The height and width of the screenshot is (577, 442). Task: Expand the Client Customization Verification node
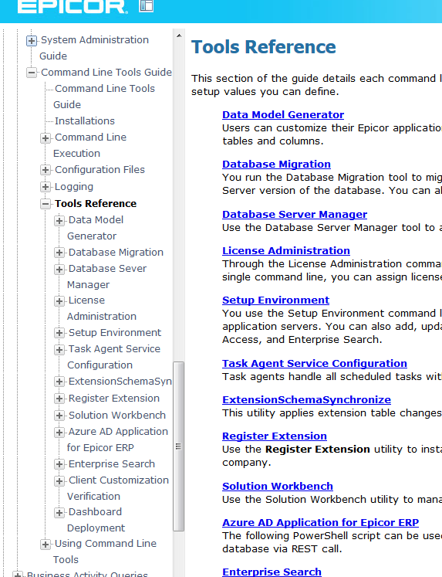click(x=59, y=480)
